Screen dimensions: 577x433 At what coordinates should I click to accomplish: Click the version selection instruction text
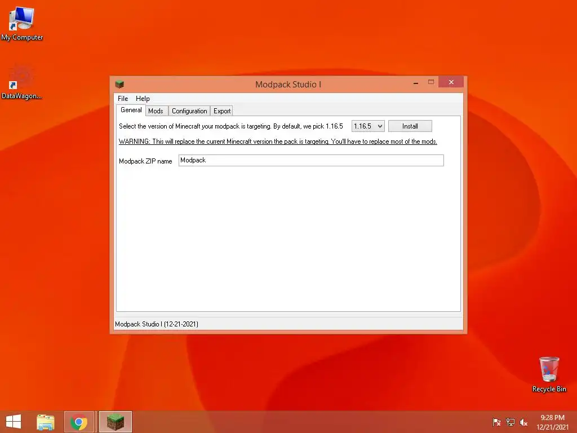coord(230,126)
